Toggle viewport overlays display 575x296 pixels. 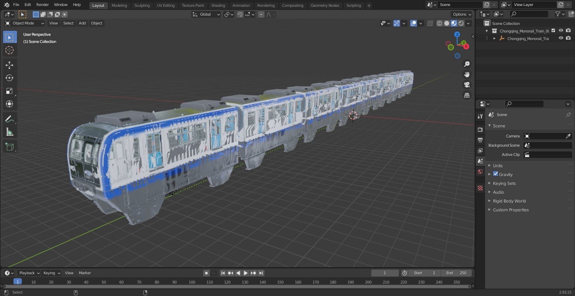click(413, 23)
